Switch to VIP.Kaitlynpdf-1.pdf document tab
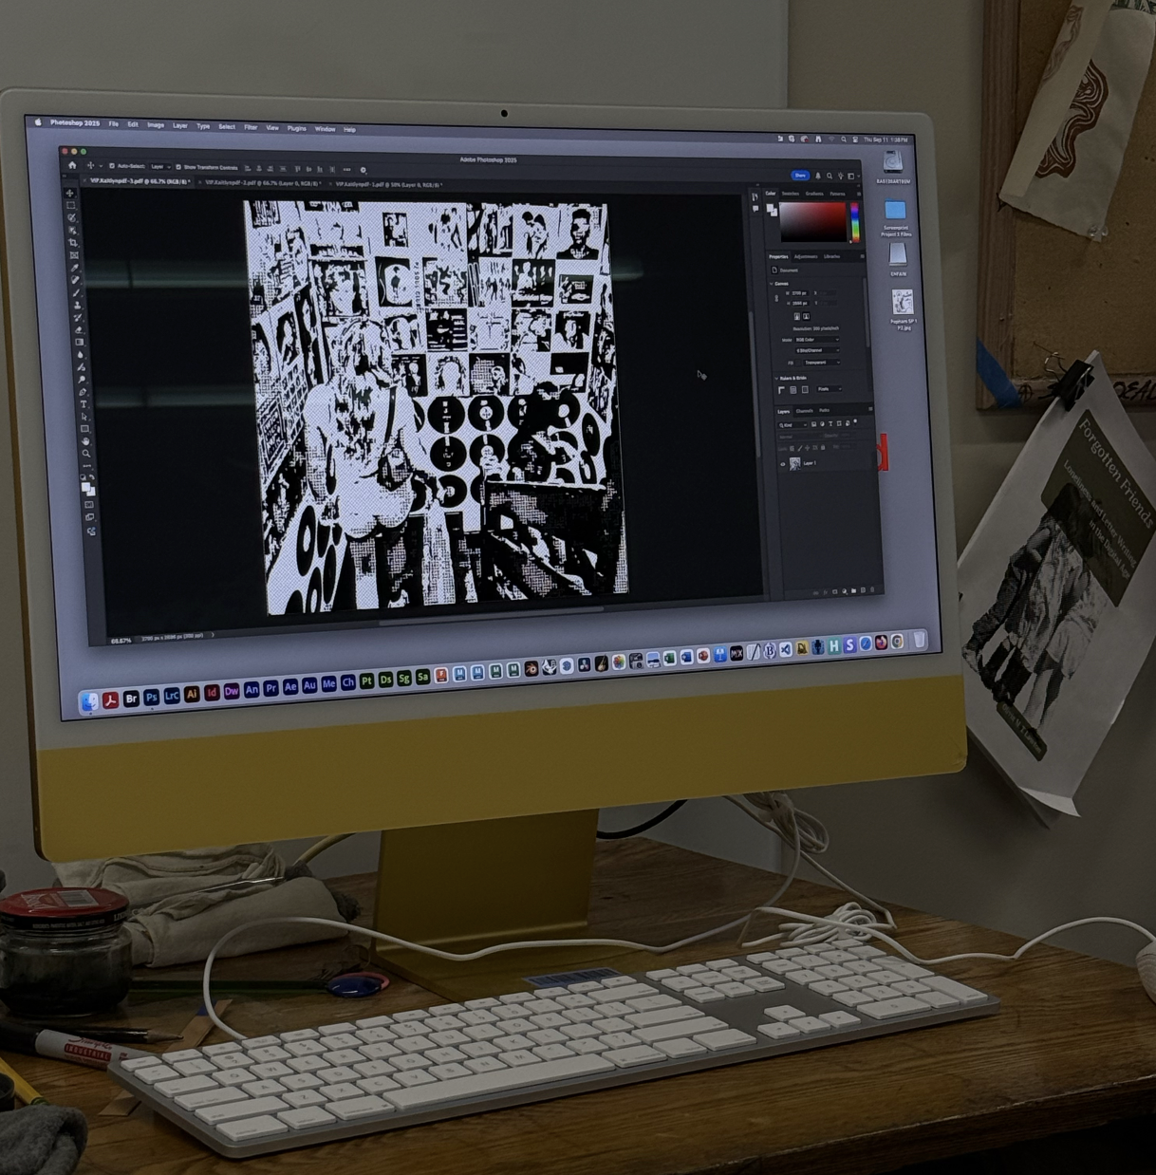Viewport: 1156px width, 1175px height. click(x=387, y=184)
